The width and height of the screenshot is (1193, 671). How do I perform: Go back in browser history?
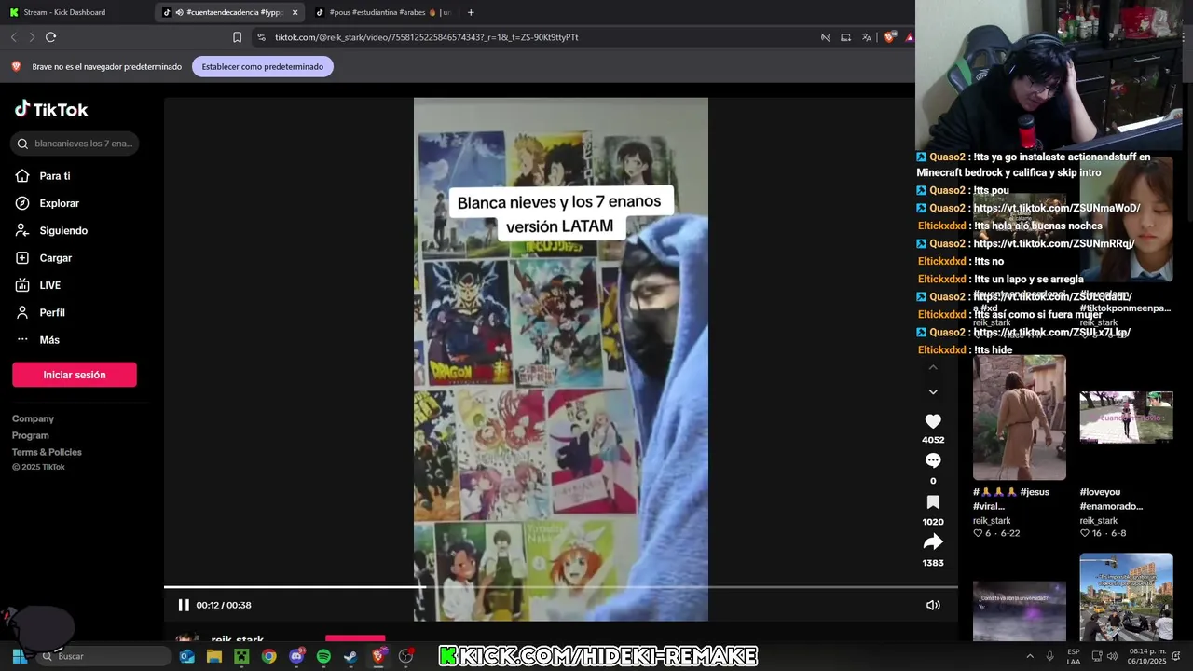tap(13, 37)
